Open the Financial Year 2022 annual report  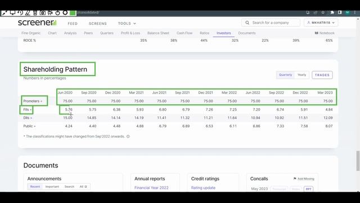(151, 188)
